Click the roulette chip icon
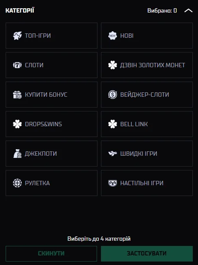Screen dimensions: 198x265 pos(17,183)
